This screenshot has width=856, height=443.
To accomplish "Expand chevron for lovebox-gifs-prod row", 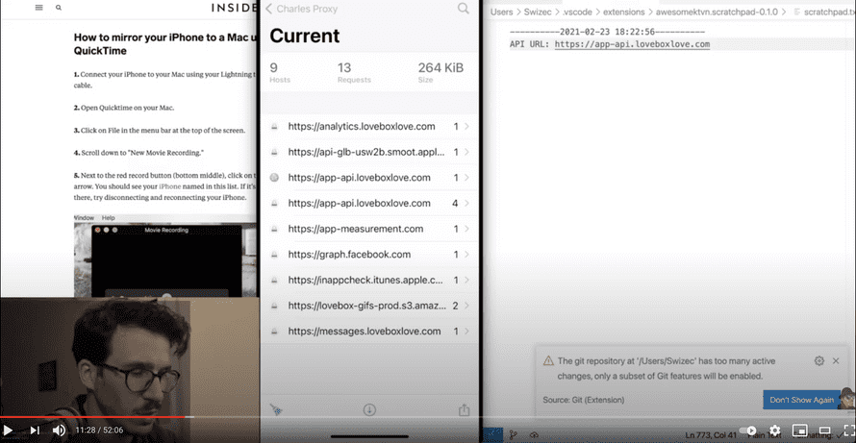I will (466, 306).
